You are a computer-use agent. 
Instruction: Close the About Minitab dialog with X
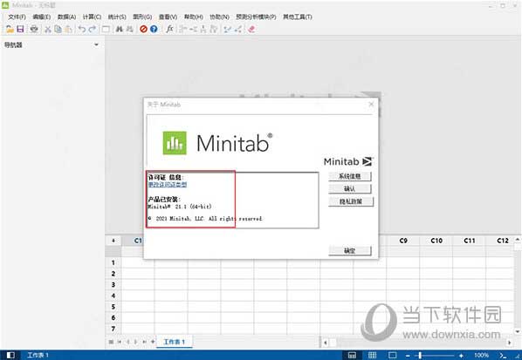point(371,105)
